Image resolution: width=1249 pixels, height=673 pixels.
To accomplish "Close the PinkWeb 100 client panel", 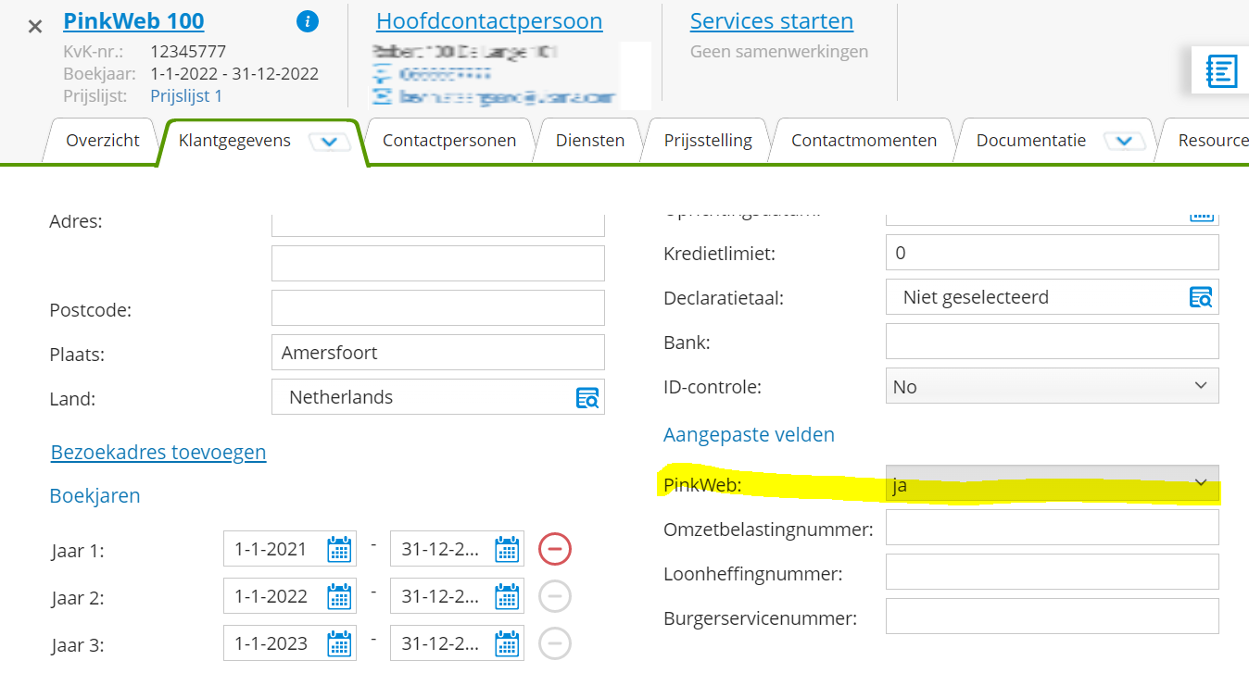I will (35, 26).
